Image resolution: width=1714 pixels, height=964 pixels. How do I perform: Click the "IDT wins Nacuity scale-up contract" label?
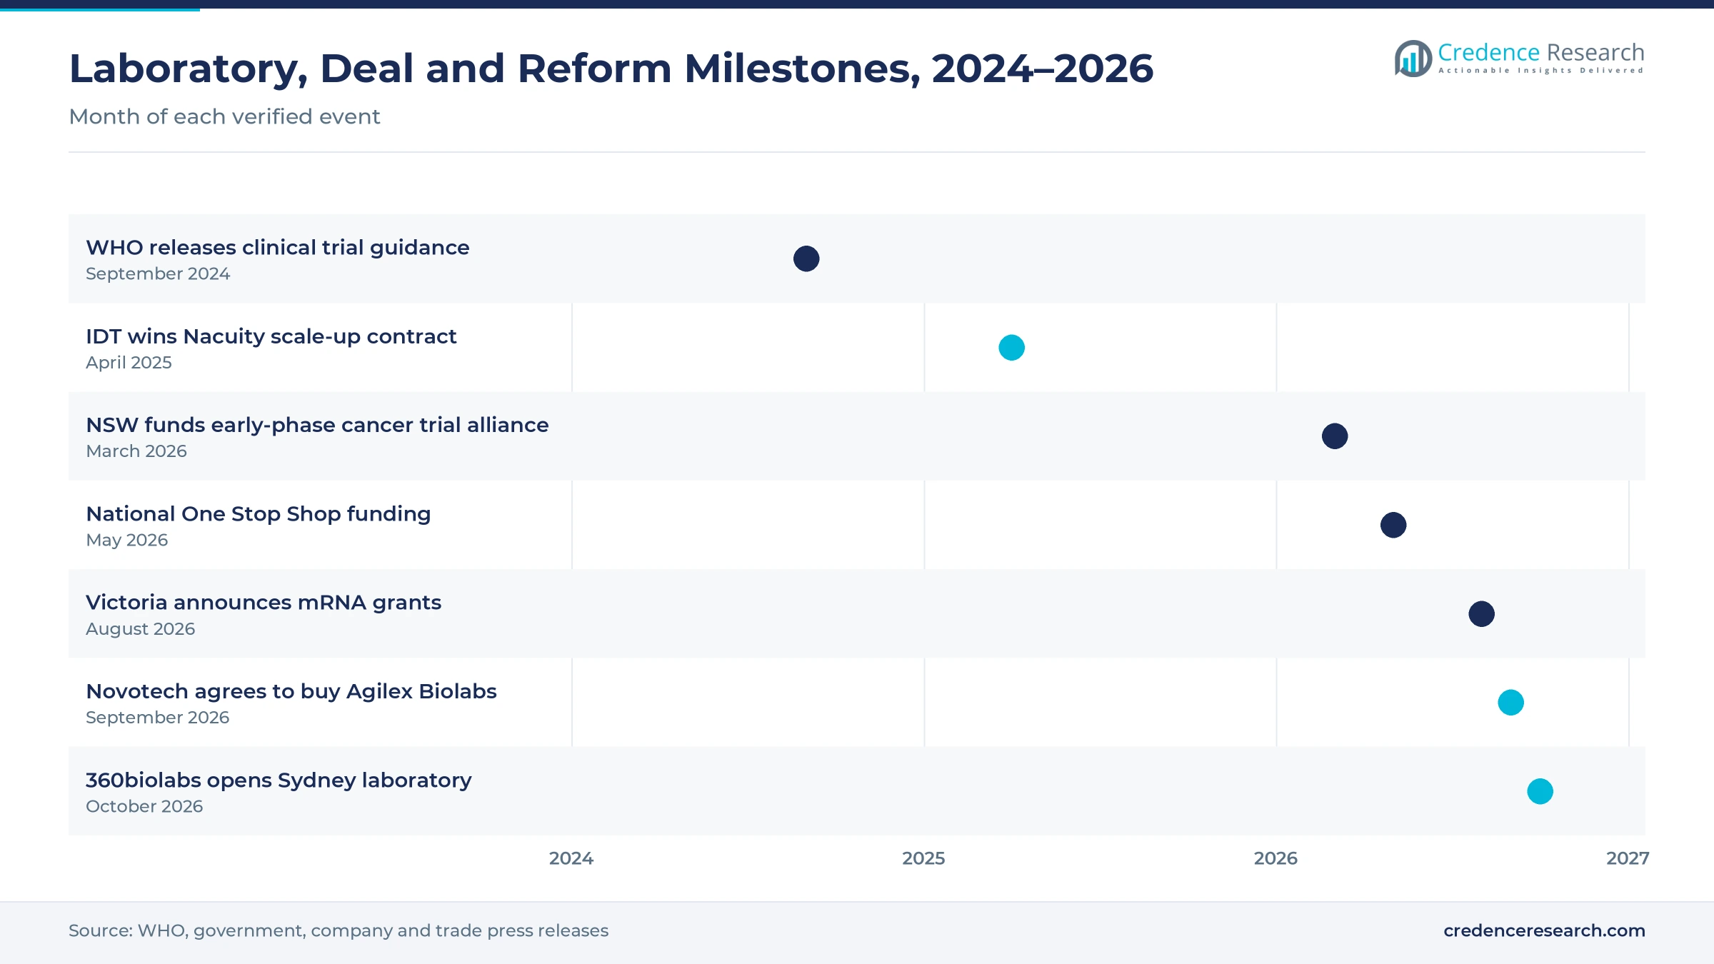(271, 336)
